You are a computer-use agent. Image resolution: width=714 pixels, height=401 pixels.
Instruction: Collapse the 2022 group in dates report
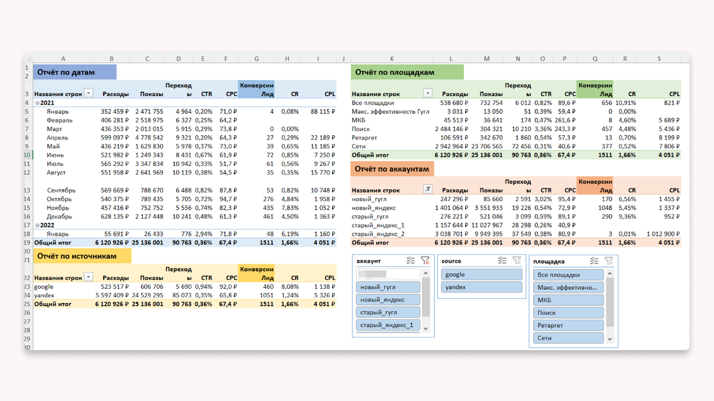[x=37, y=225]
